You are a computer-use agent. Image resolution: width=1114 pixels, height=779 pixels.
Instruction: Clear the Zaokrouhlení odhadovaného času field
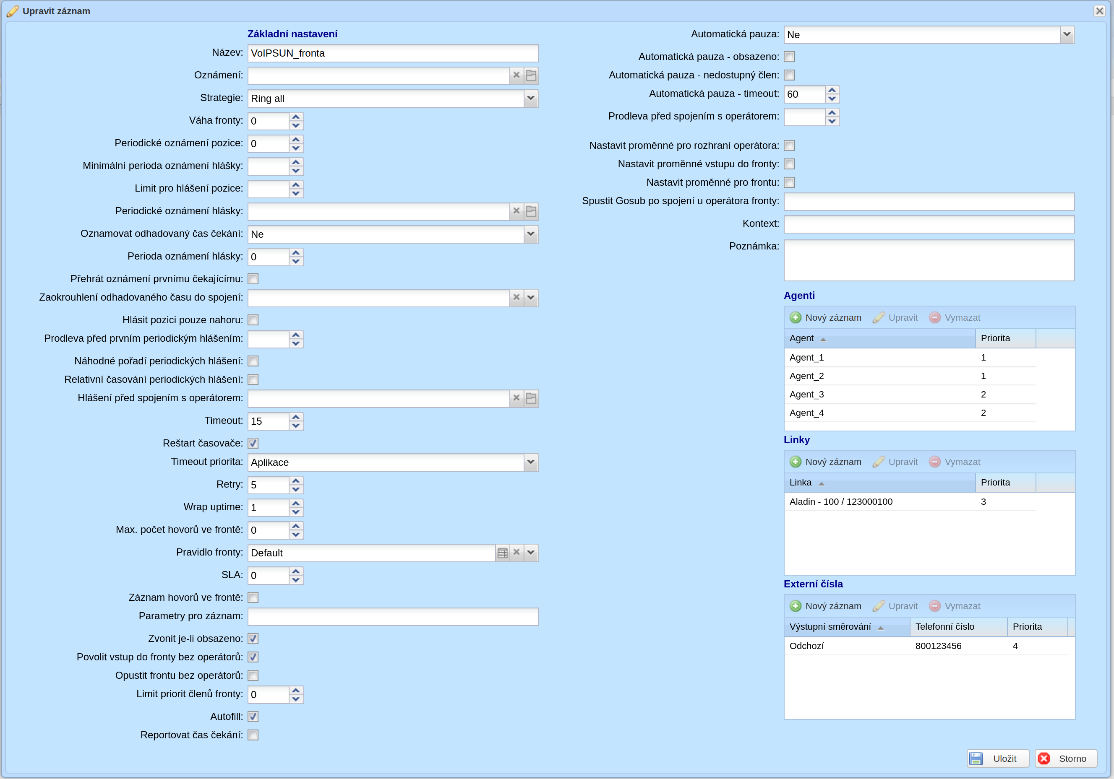click(516, 298)
